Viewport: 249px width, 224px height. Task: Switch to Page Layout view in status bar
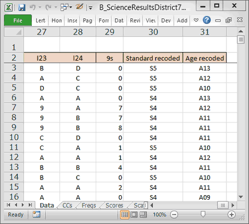pyautogui.click(x=134, y=215)
